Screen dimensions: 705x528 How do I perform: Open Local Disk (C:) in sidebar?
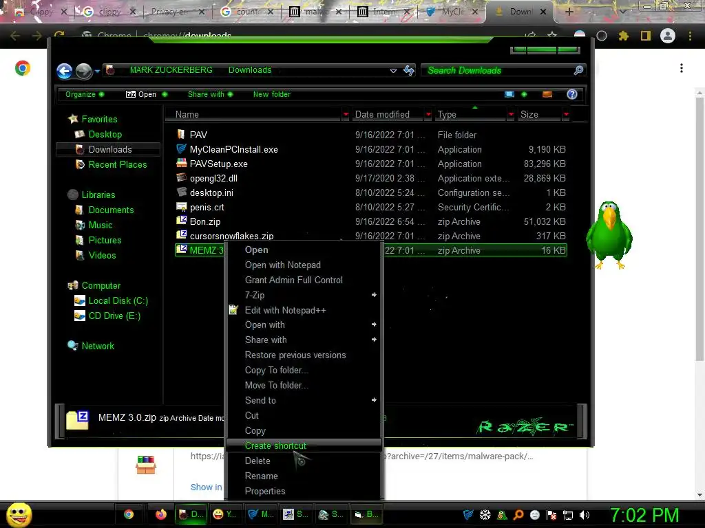pos(118,301)
